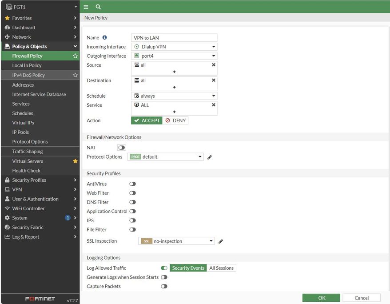Screen dimensions: 390x304
Task: Open the Outgoing Interface dropdown
Action: 174,56
